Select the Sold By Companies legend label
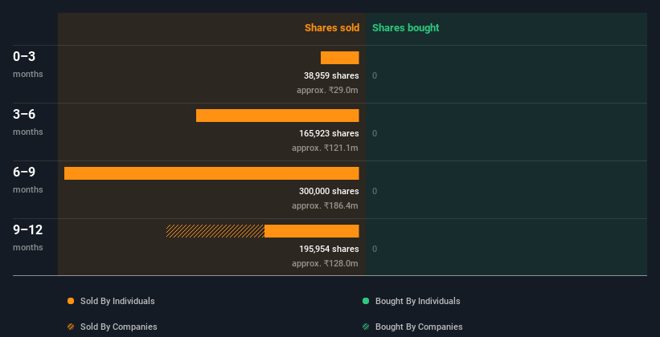660x337 pixels. 119,327
